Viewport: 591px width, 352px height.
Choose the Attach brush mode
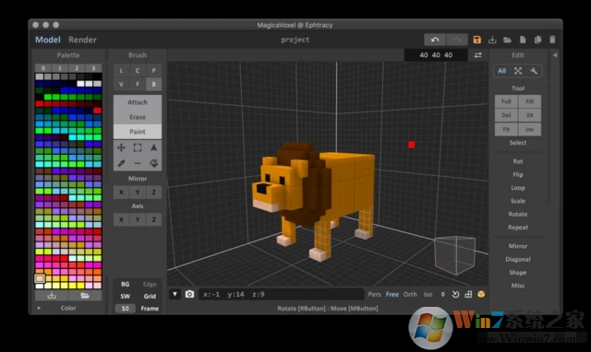138,102
